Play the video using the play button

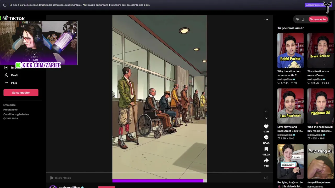(x=52, y=178)
